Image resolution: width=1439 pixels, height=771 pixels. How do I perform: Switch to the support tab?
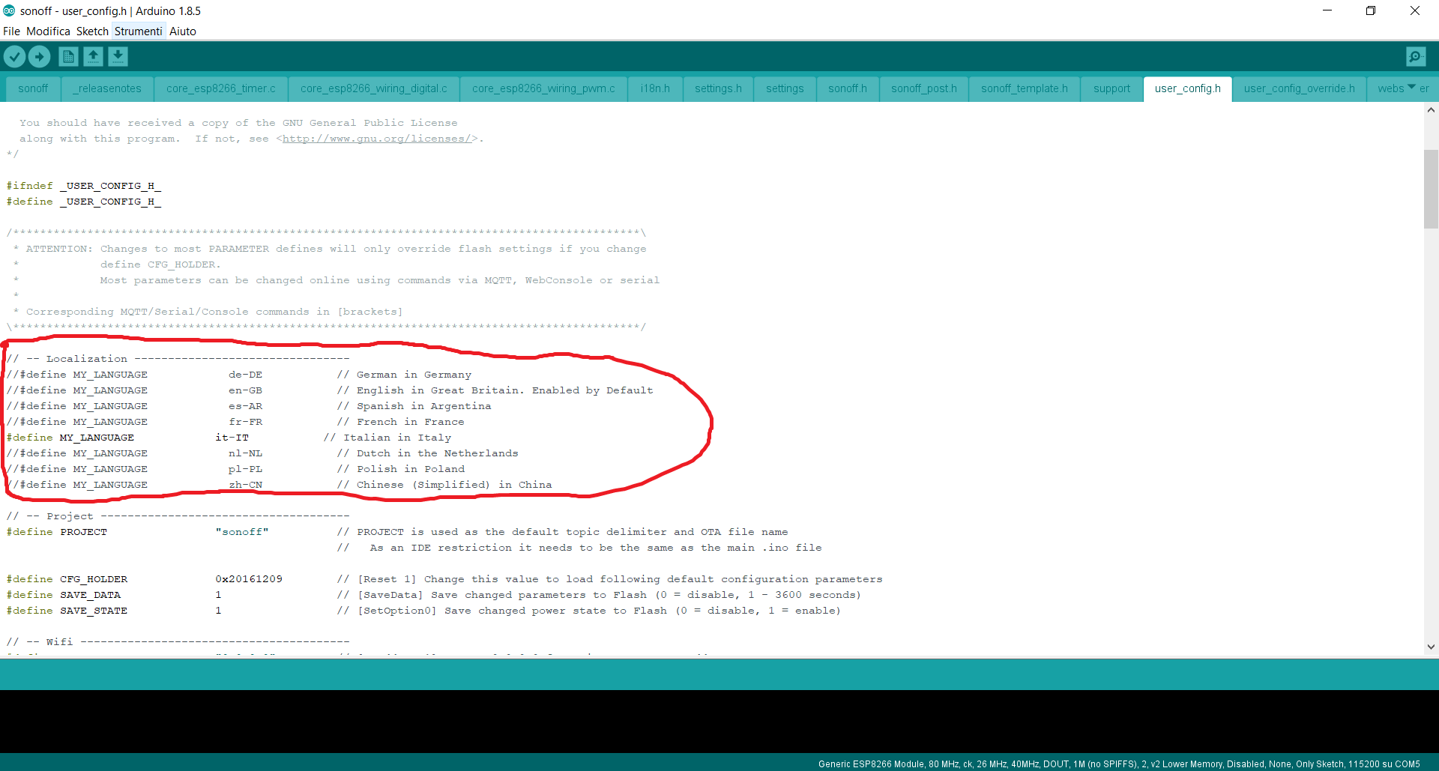tap(1111, 88)
